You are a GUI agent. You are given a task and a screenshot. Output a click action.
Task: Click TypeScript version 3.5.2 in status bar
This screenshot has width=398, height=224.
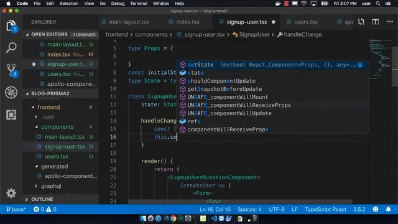[x=359, y=210]
